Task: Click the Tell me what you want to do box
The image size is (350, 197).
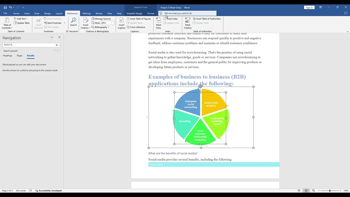Action: [x=187, y=13]
